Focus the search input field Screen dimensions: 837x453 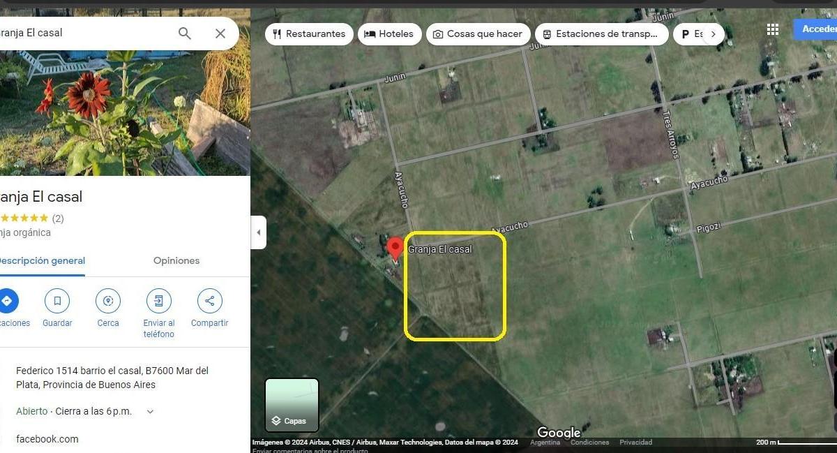84,33
